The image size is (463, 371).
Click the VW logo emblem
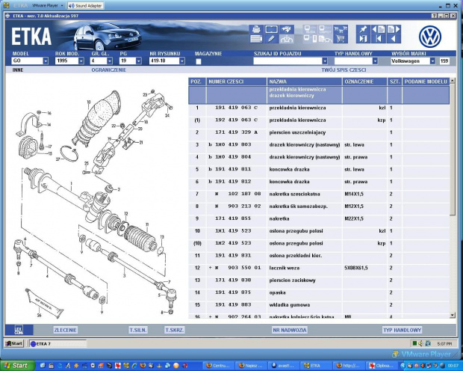[430, 37]
